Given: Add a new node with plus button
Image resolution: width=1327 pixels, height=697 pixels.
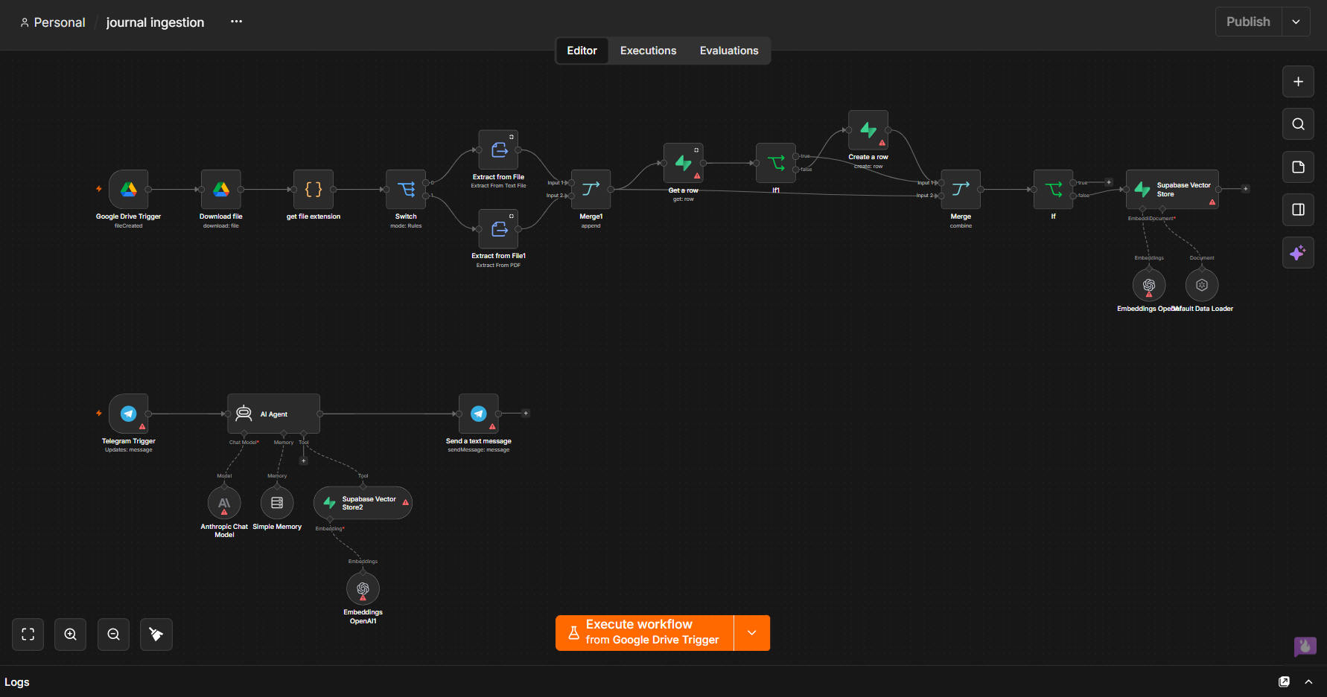Looking at the screenshot, I should [1298, 82].
